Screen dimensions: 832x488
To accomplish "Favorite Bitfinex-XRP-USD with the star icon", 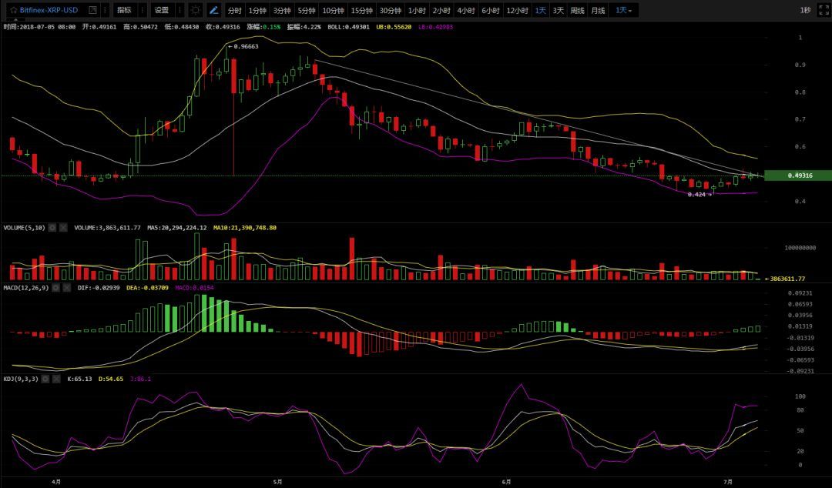I will [13, 10].
